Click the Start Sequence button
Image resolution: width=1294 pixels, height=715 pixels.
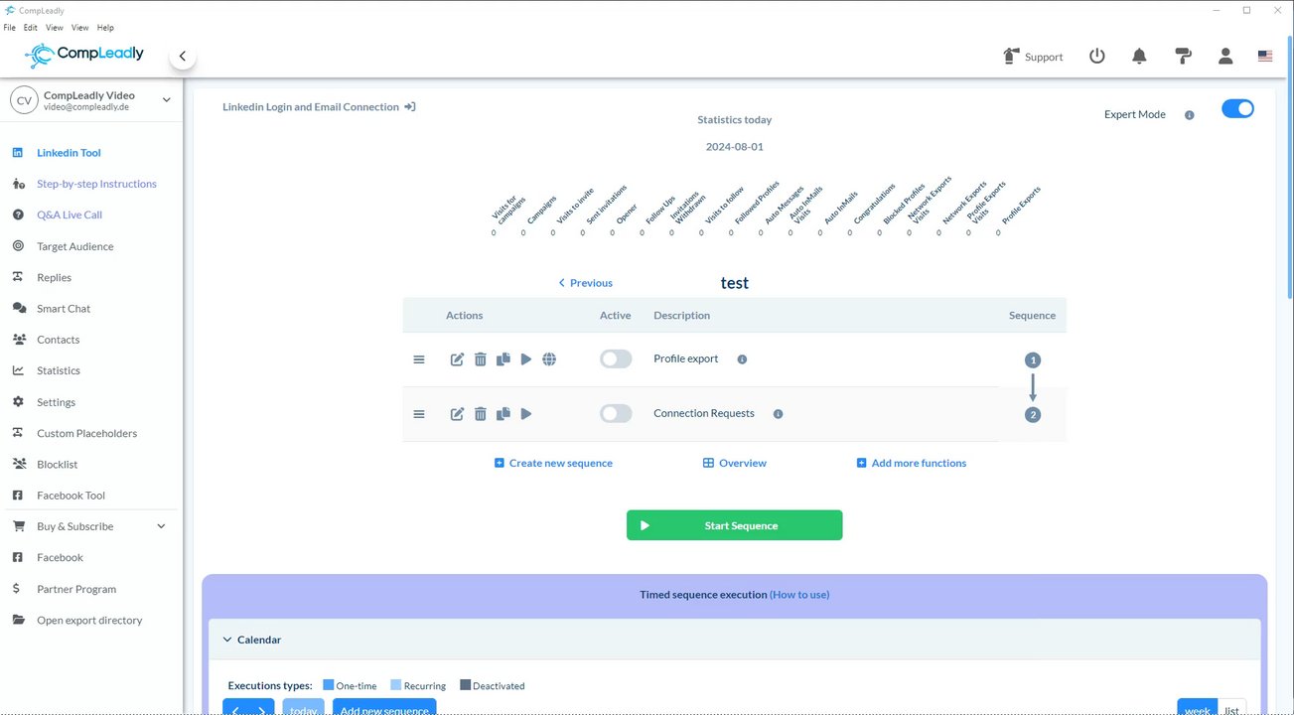(734, 525)
